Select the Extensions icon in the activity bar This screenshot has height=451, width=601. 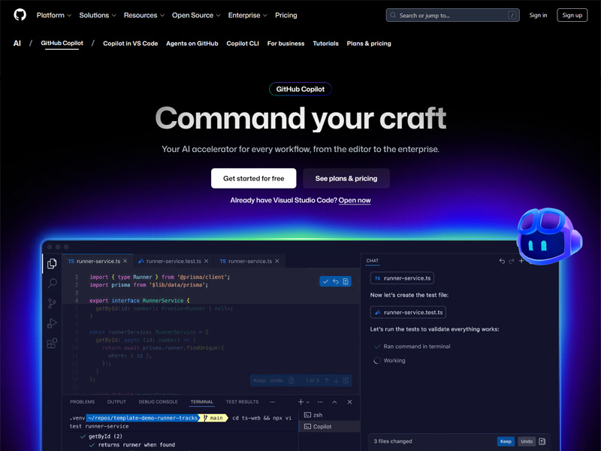pos(53,344)
